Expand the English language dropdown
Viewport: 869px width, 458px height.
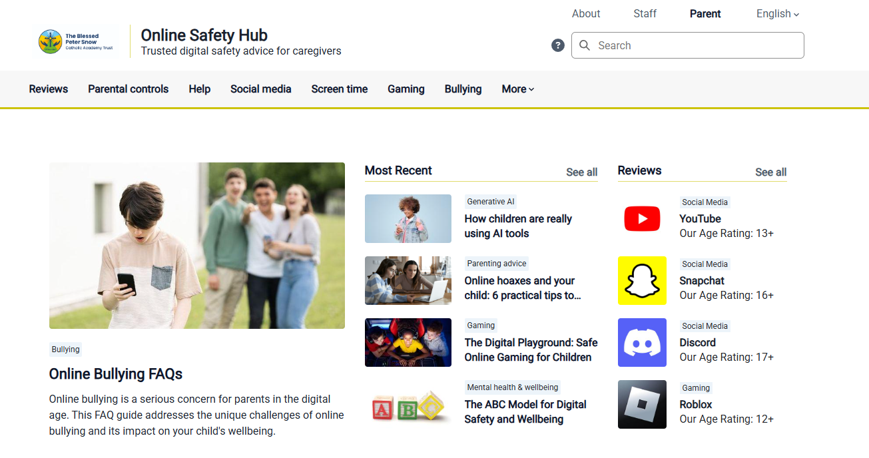click(x=778, y=13)
